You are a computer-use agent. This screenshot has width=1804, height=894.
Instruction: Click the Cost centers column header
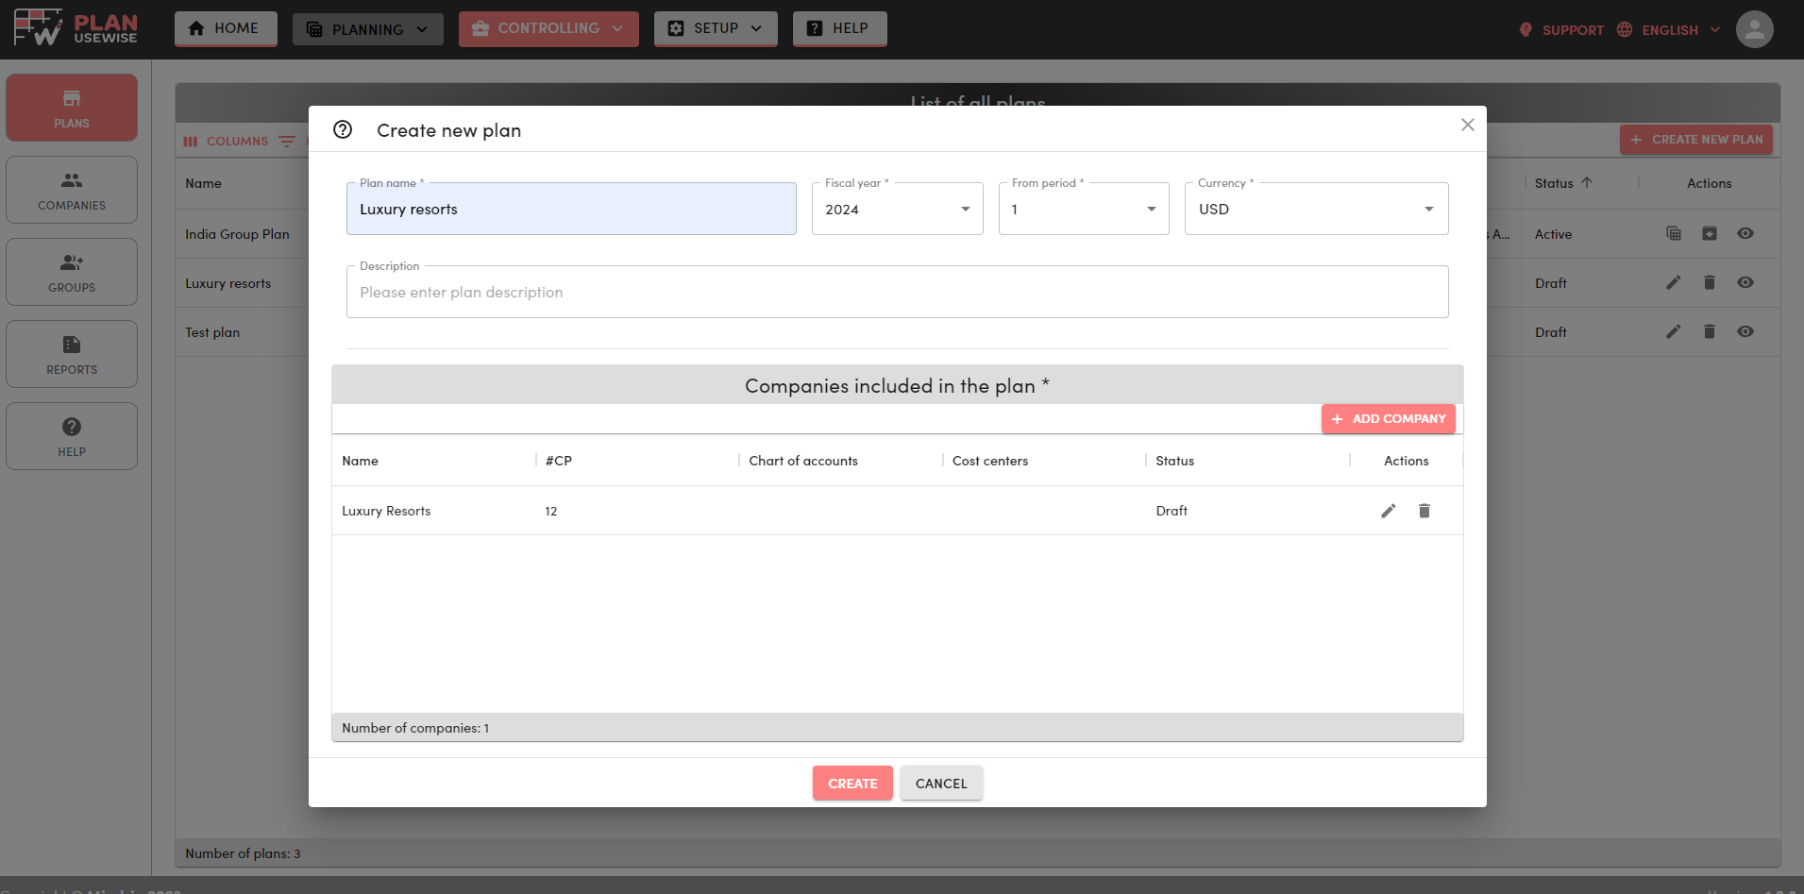tap(990, 461)
